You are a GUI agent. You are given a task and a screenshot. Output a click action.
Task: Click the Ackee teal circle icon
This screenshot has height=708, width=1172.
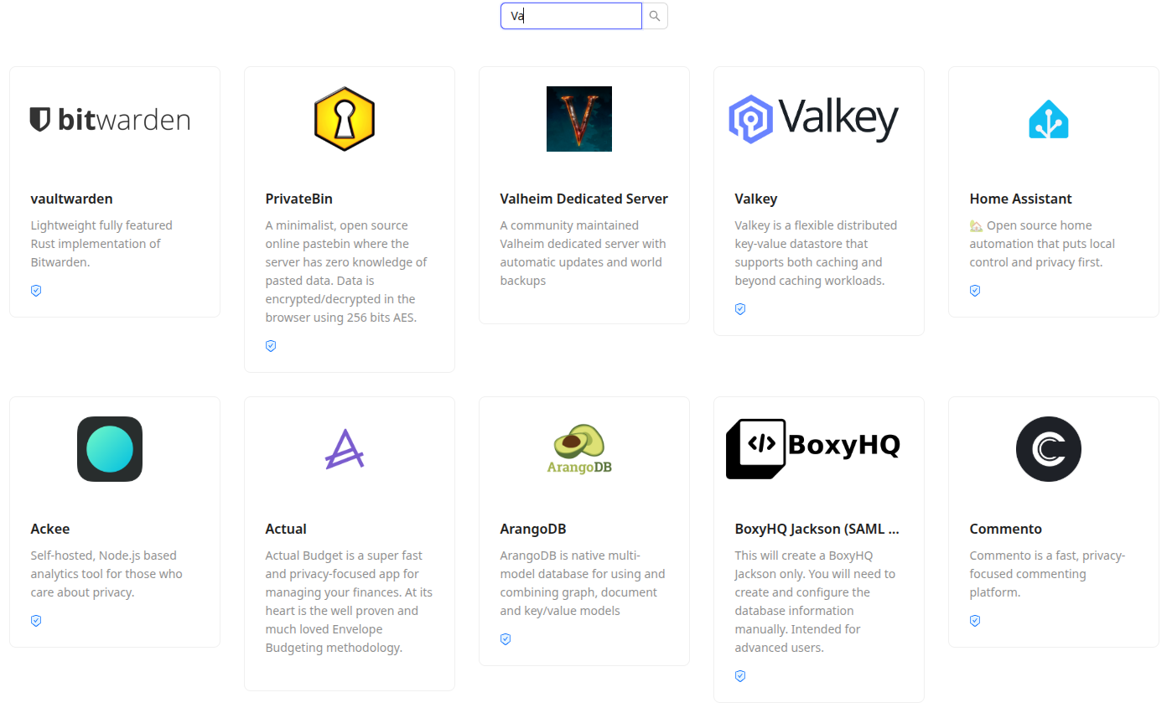(x=110, y=449)
